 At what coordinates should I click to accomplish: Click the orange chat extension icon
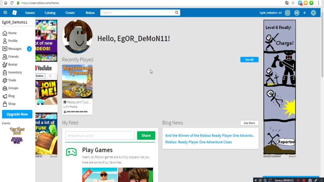306,3
